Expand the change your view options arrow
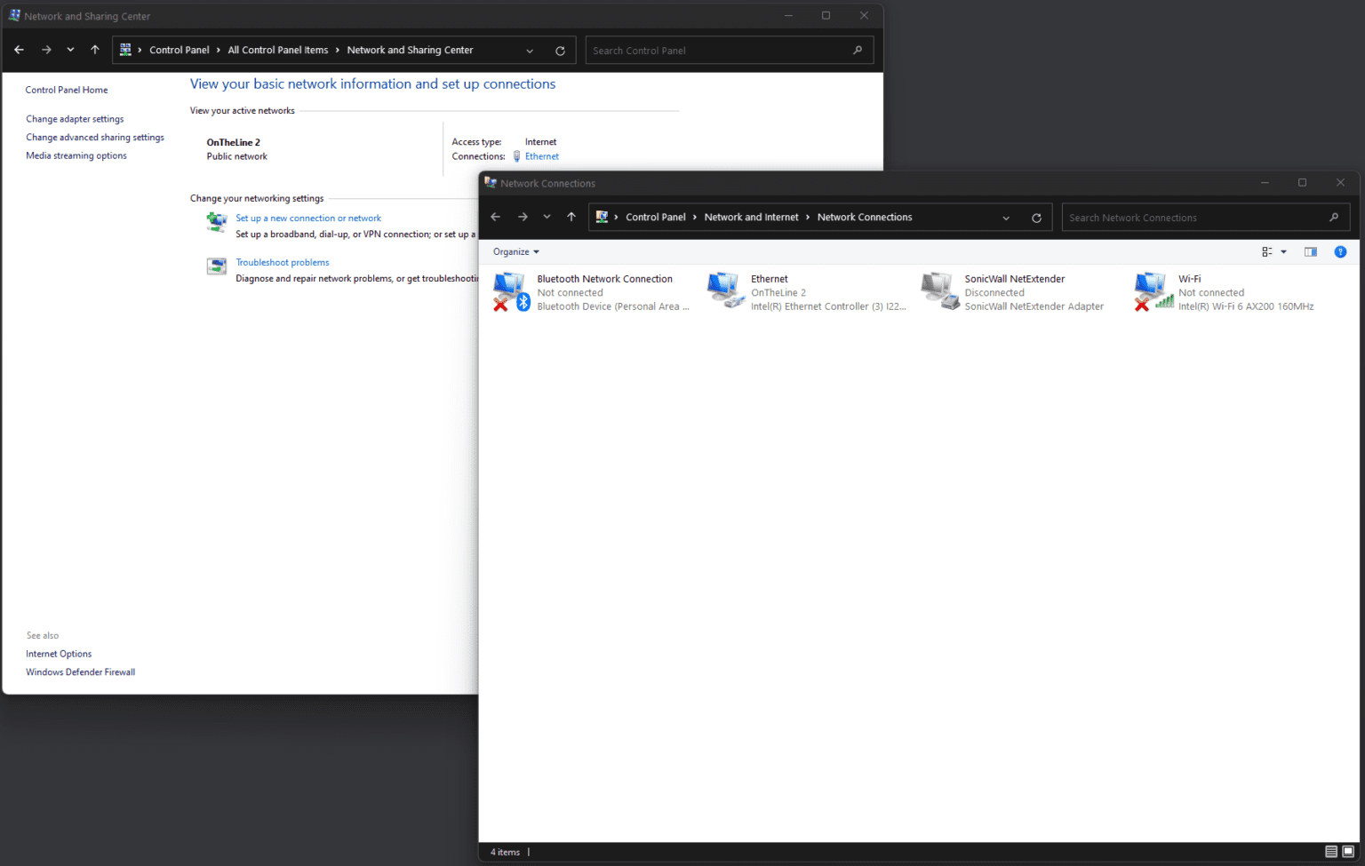The width and height of the screenshot is (1365, 866). point(1283,252)
